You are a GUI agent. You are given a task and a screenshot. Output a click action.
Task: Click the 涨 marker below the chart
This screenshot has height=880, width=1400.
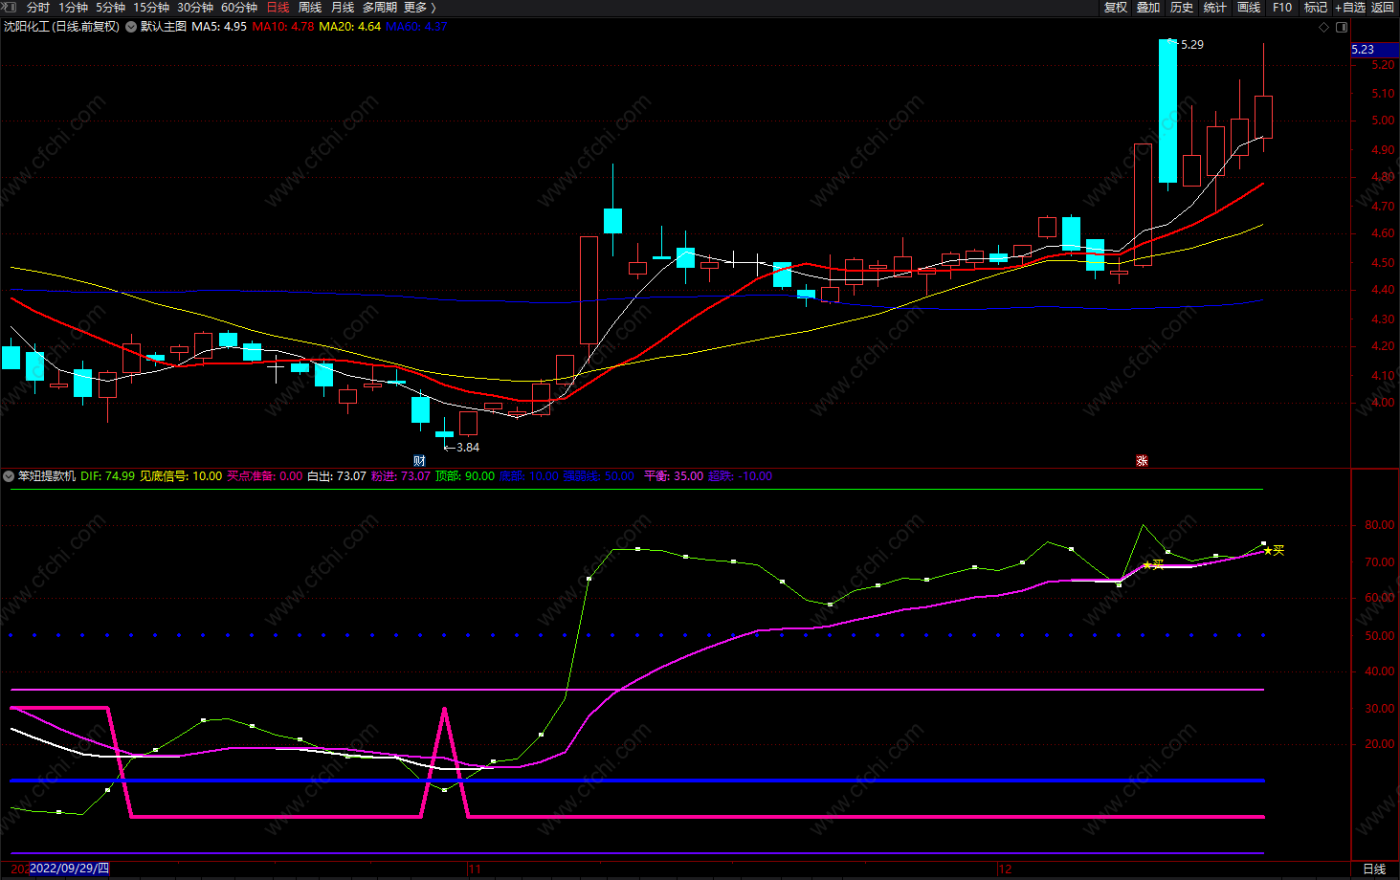pyautogui.click(x=1141, y=461)
